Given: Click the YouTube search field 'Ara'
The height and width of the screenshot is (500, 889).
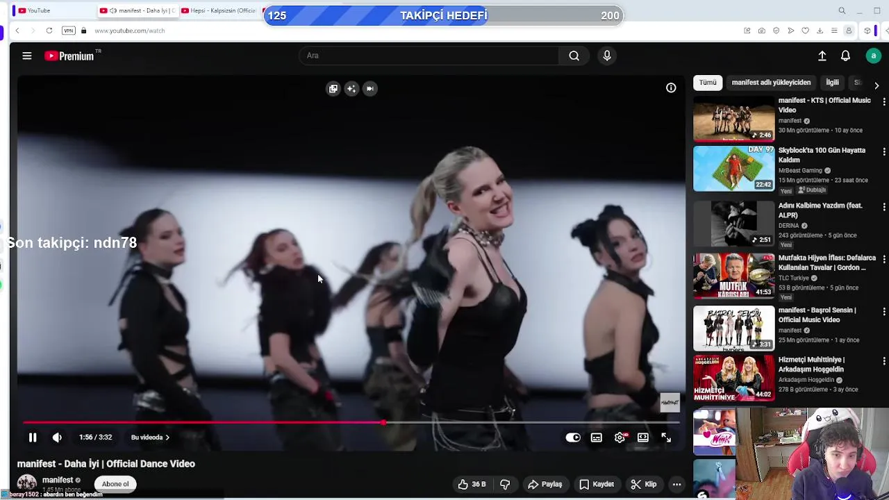Looking at the screenshot, I should (429, 56).
